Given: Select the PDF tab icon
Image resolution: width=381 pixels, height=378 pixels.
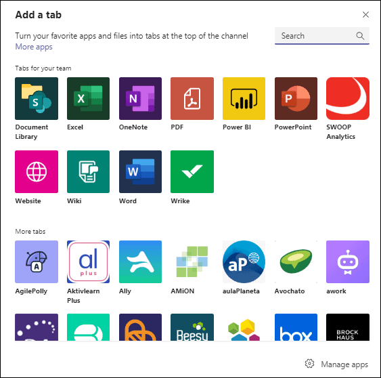Looking at the screenshot, I should point(192,98).
